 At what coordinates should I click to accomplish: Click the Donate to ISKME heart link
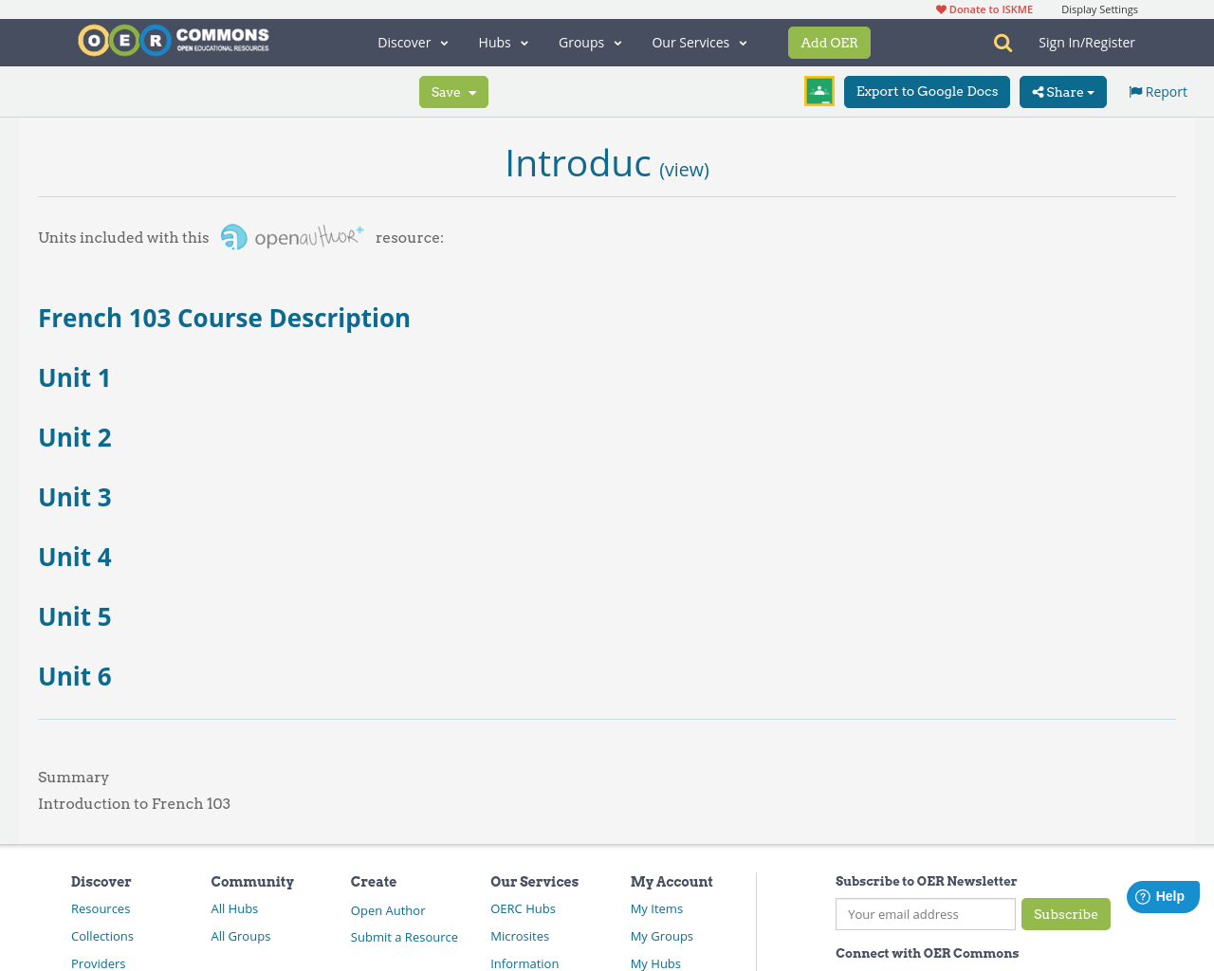pos(984,9)
